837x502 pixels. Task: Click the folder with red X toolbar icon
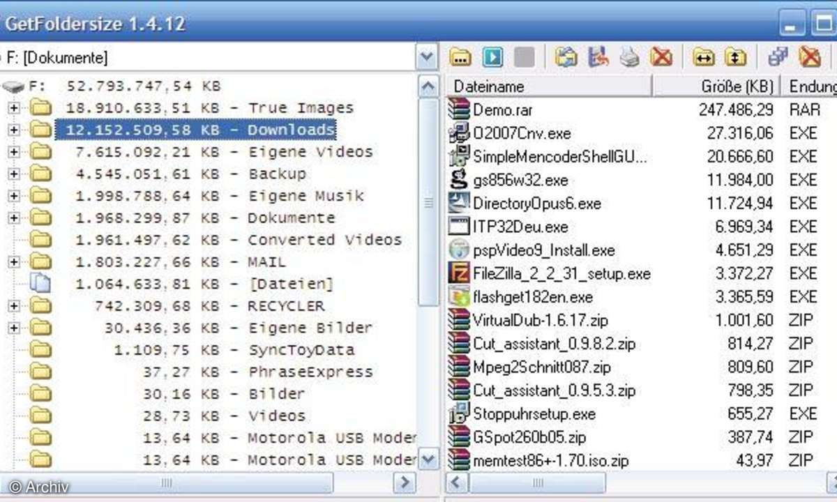661,57
